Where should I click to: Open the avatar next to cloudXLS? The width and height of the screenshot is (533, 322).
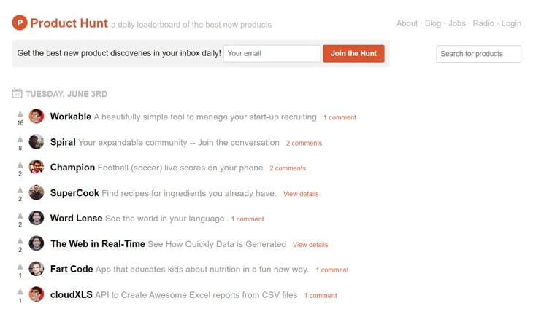pyautogui.click(x=37, y=294)
